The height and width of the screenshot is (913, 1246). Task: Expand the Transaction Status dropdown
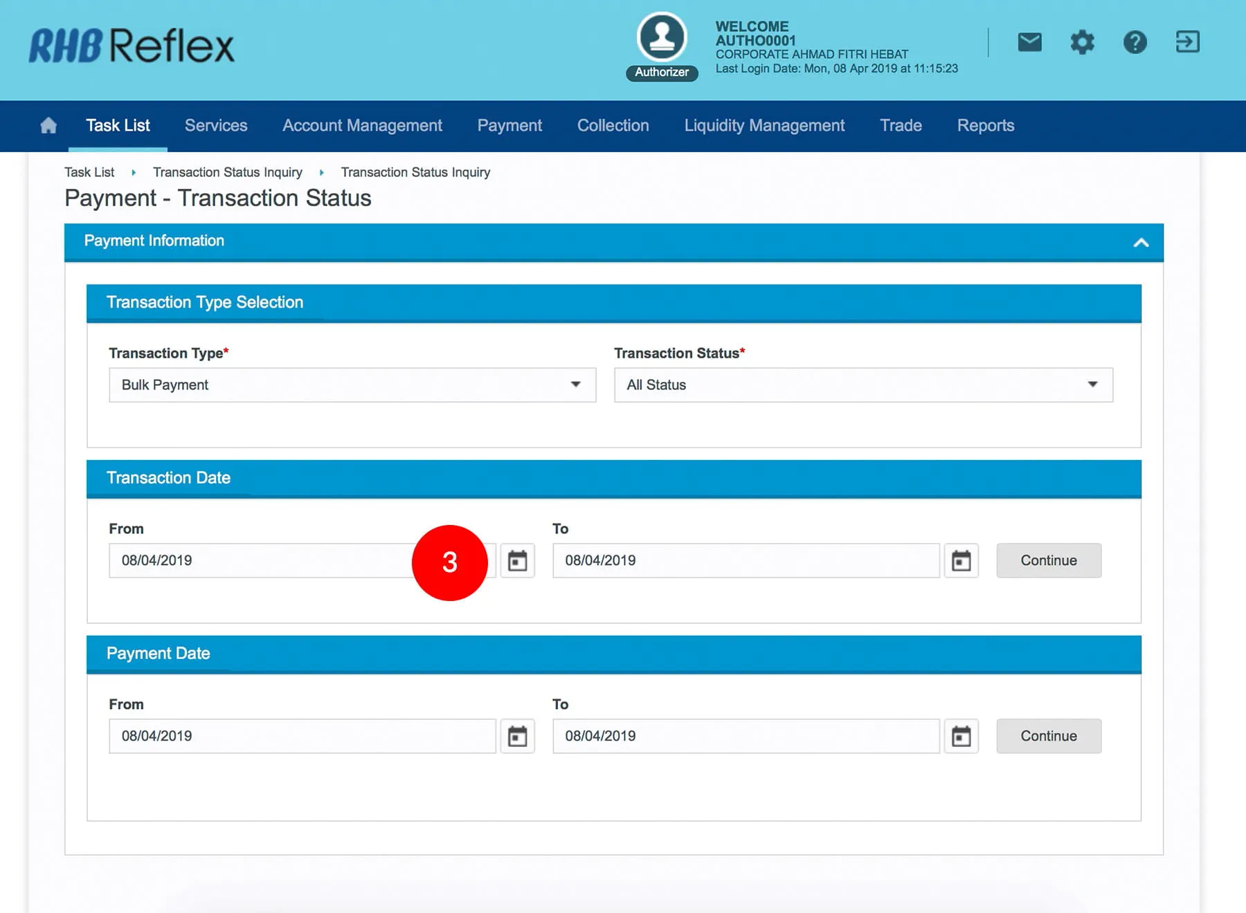coord(863,385)
